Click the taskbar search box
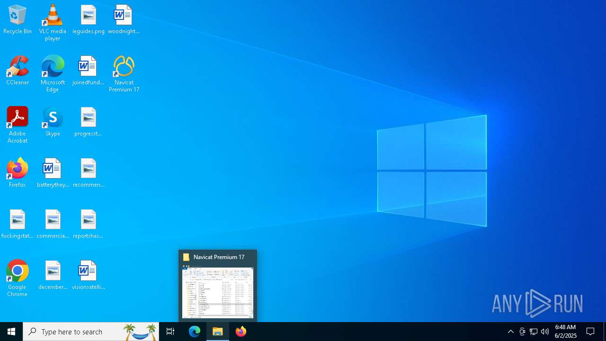The width and height of the screenshot is (606, 341). pyautogui.click(x=91, y=332)
